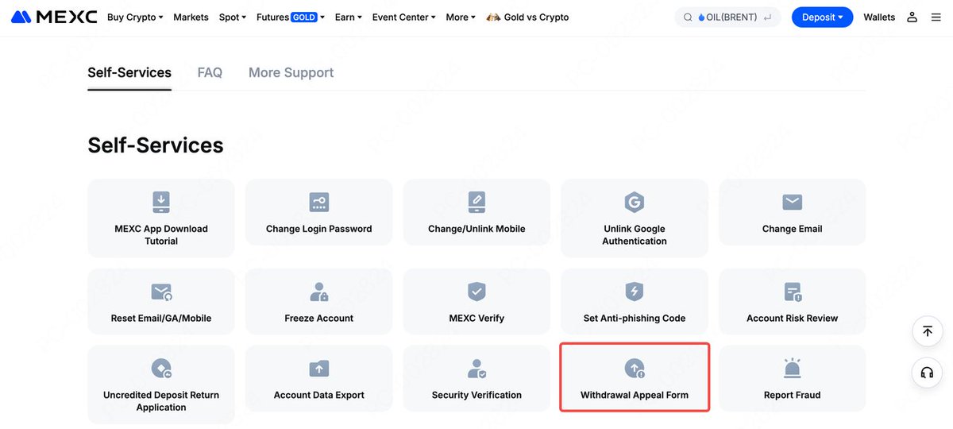This screenshot has width=953, height=429.
Task: Click the Change Login Password label
Action: [319, 229]
